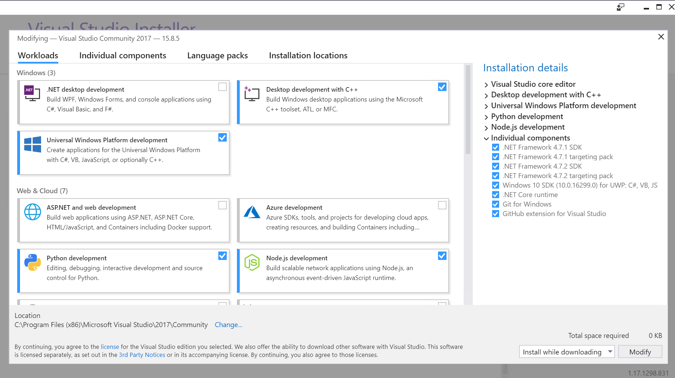675x378 pixels.
Task: Close the Modifying dialog with X
Action: pos(661,37)
